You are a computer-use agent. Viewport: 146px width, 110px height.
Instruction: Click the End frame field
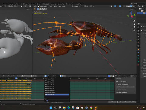pyautogui.click(x=132, y=102)
